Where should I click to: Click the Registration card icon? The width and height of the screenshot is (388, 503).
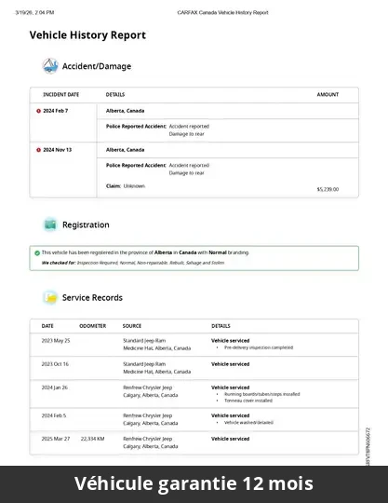coord(50,224)
